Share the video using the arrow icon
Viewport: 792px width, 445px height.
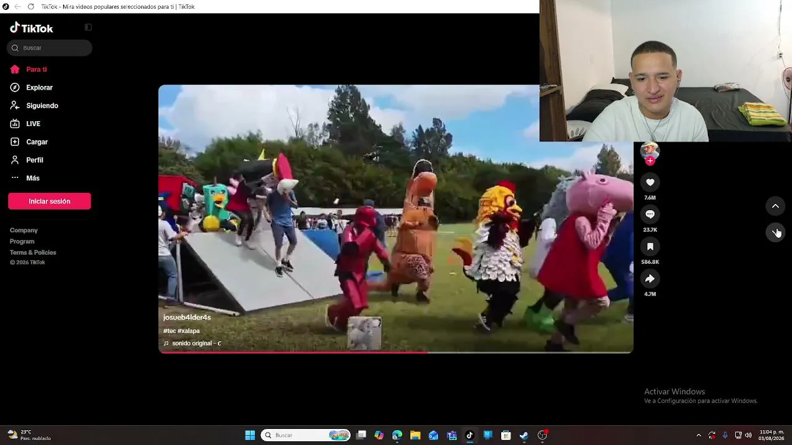(x=650, y=279)
